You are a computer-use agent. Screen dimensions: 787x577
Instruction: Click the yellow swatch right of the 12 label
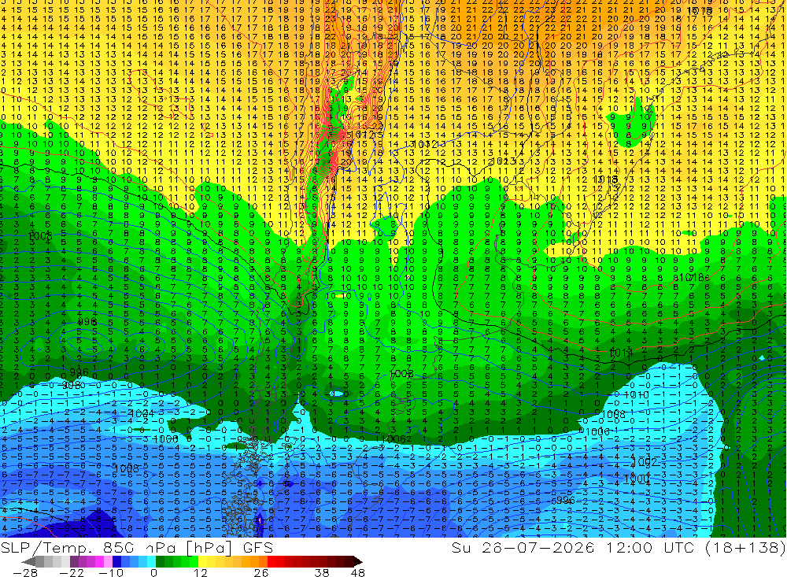[x=202, y=561]
